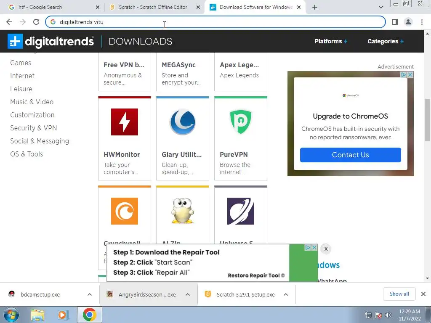Screen dimensions: 431x323
Task: Launch Windows Media Player from taskbar
Action: 63,315
